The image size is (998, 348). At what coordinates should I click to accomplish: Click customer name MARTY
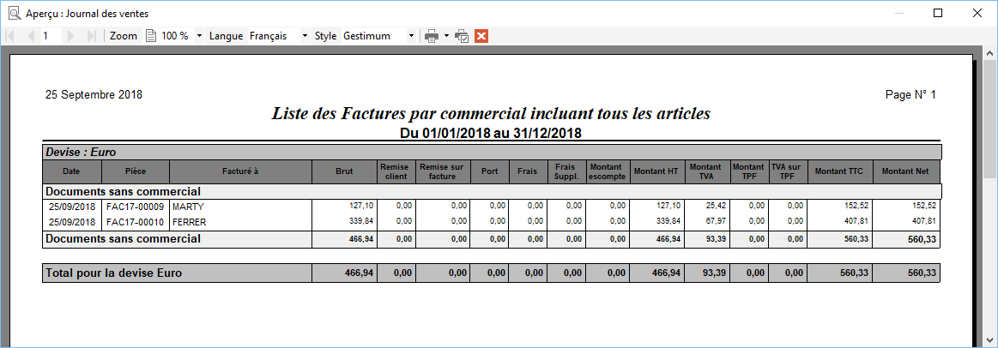click(x=189, y=207)
